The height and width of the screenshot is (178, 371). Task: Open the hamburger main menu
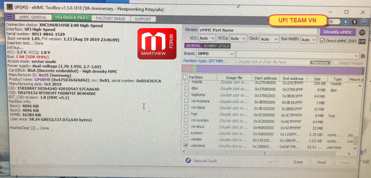[9, 16]
